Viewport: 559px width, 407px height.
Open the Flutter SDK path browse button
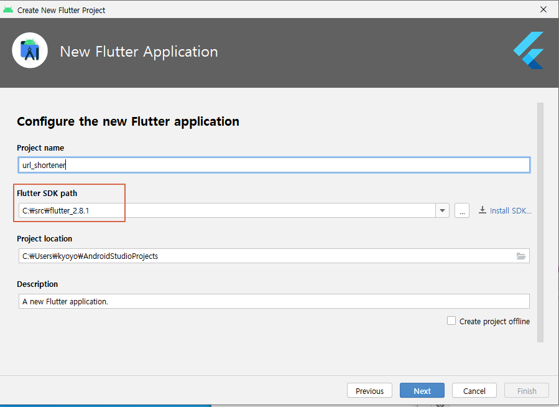tap(461, 210)
